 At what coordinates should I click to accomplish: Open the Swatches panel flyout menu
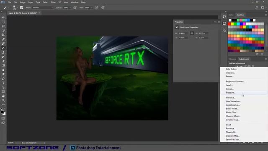click(266, 15)
